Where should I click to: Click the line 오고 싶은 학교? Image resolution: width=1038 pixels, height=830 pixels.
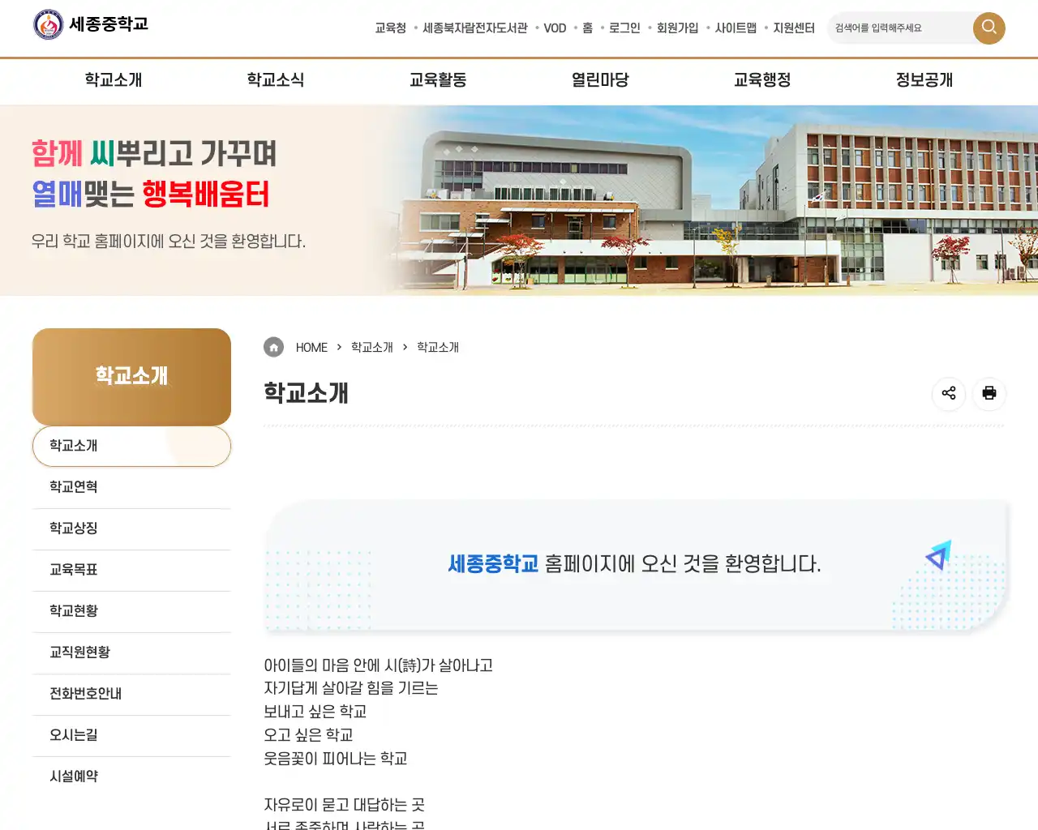308,735
